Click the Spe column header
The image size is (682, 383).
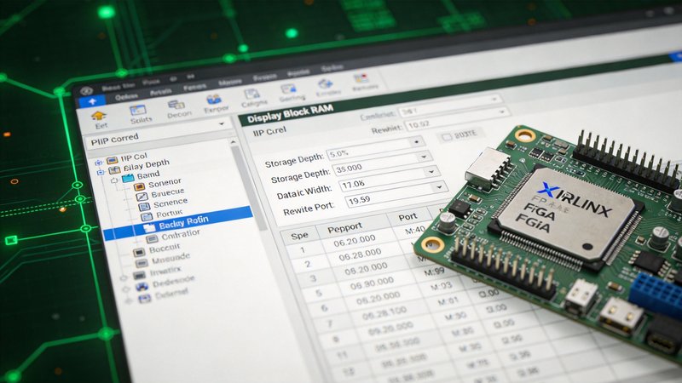[x=299, y=236]
